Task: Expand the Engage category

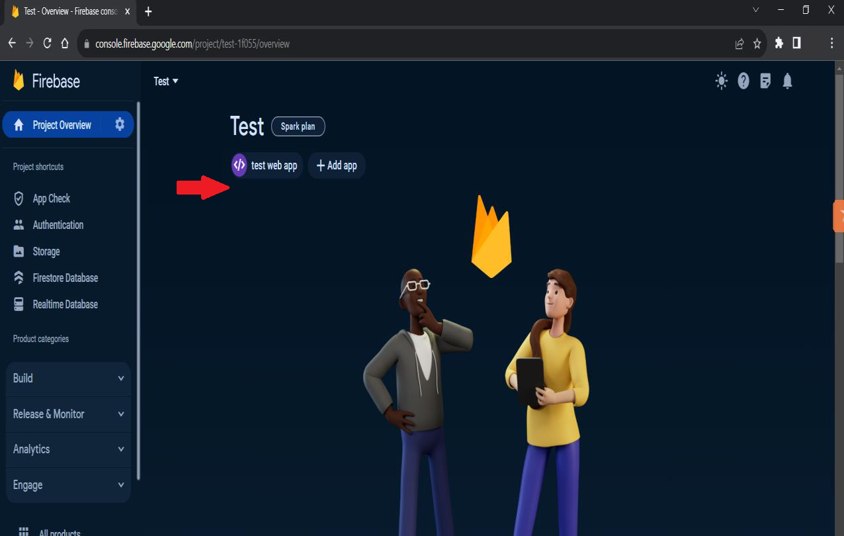Action: 68,485
